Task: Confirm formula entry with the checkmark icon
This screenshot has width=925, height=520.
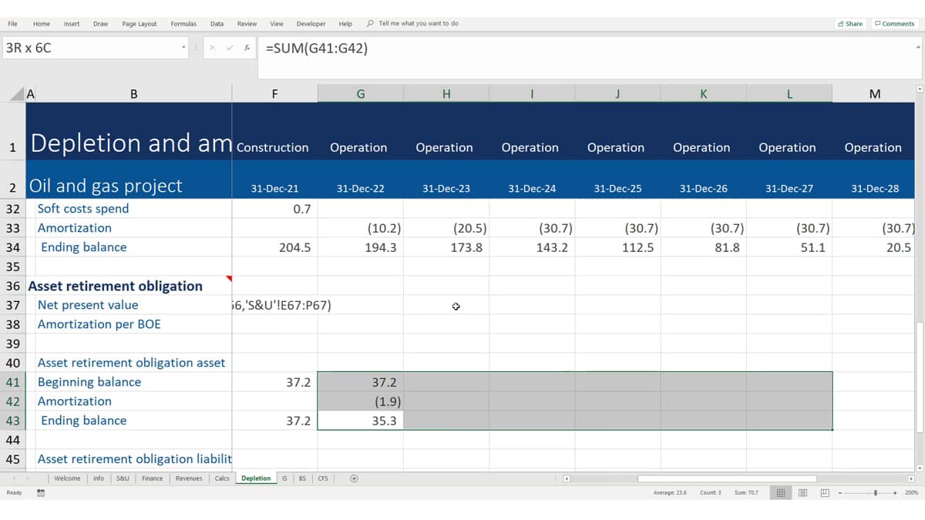Action: [x=230, y=48]
